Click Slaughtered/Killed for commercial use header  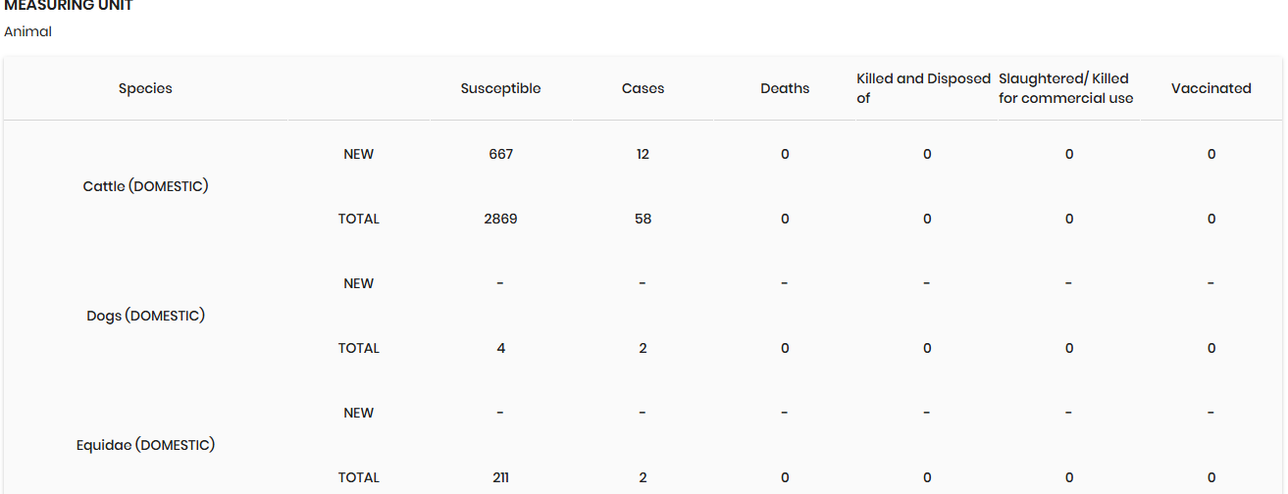click(x=1065, y=88)
